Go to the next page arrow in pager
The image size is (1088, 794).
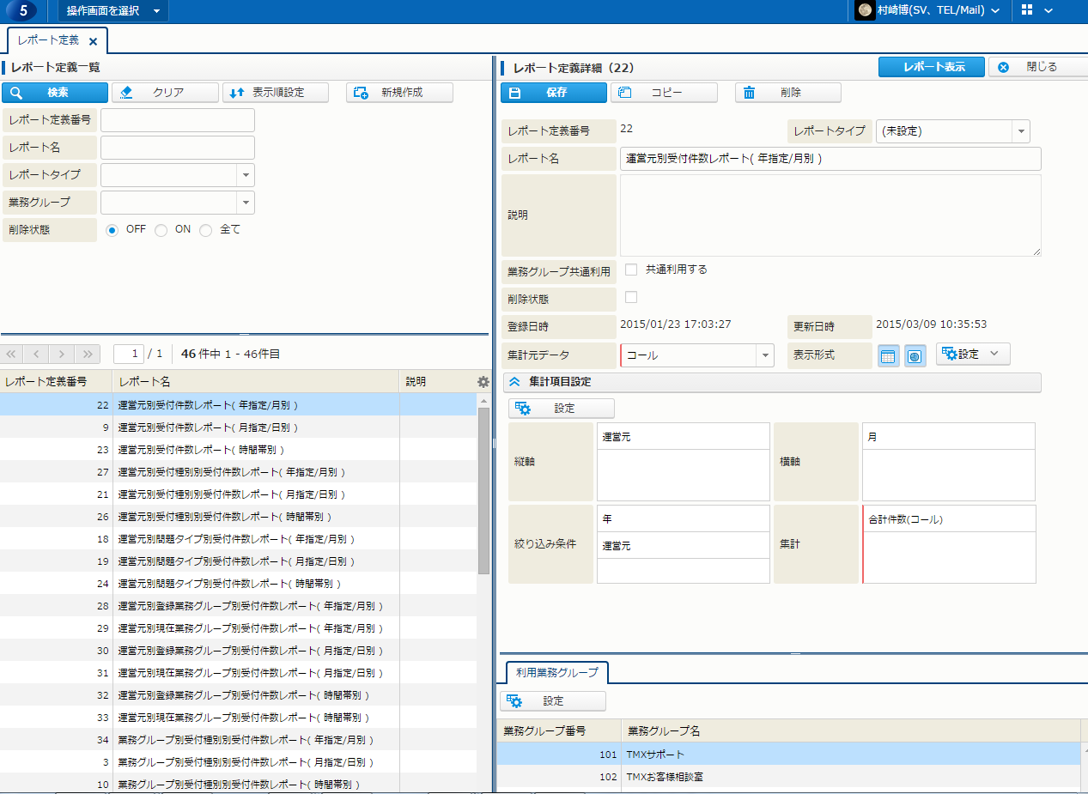point(61,354)
